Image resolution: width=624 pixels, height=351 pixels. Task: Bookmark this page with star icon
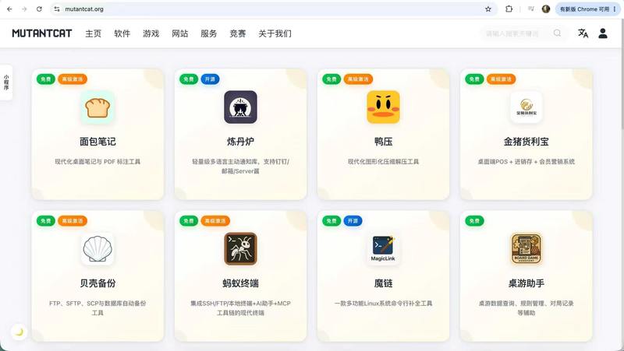[488, 9]
